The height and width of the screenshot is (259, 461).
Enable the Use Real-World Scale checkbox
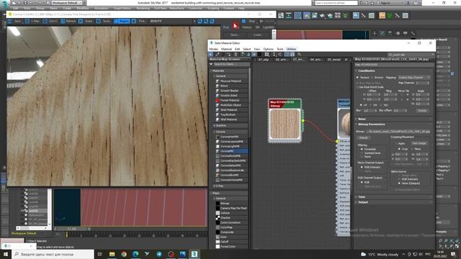[357, 87]
